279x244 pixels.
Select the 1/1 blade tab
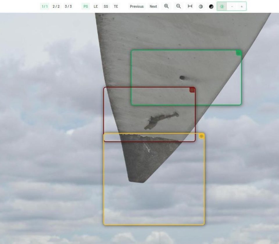pyautogui.click(x=45, y=7)
